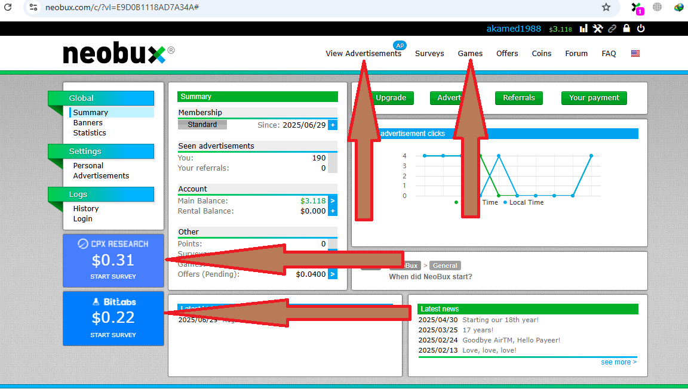
Task: Click the green Upgrade button
Action: [x=391, y=98]
